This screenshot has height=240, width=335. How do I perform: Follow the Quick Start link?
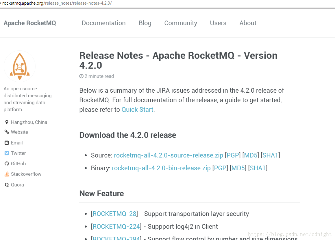click(x=137, y=109)
